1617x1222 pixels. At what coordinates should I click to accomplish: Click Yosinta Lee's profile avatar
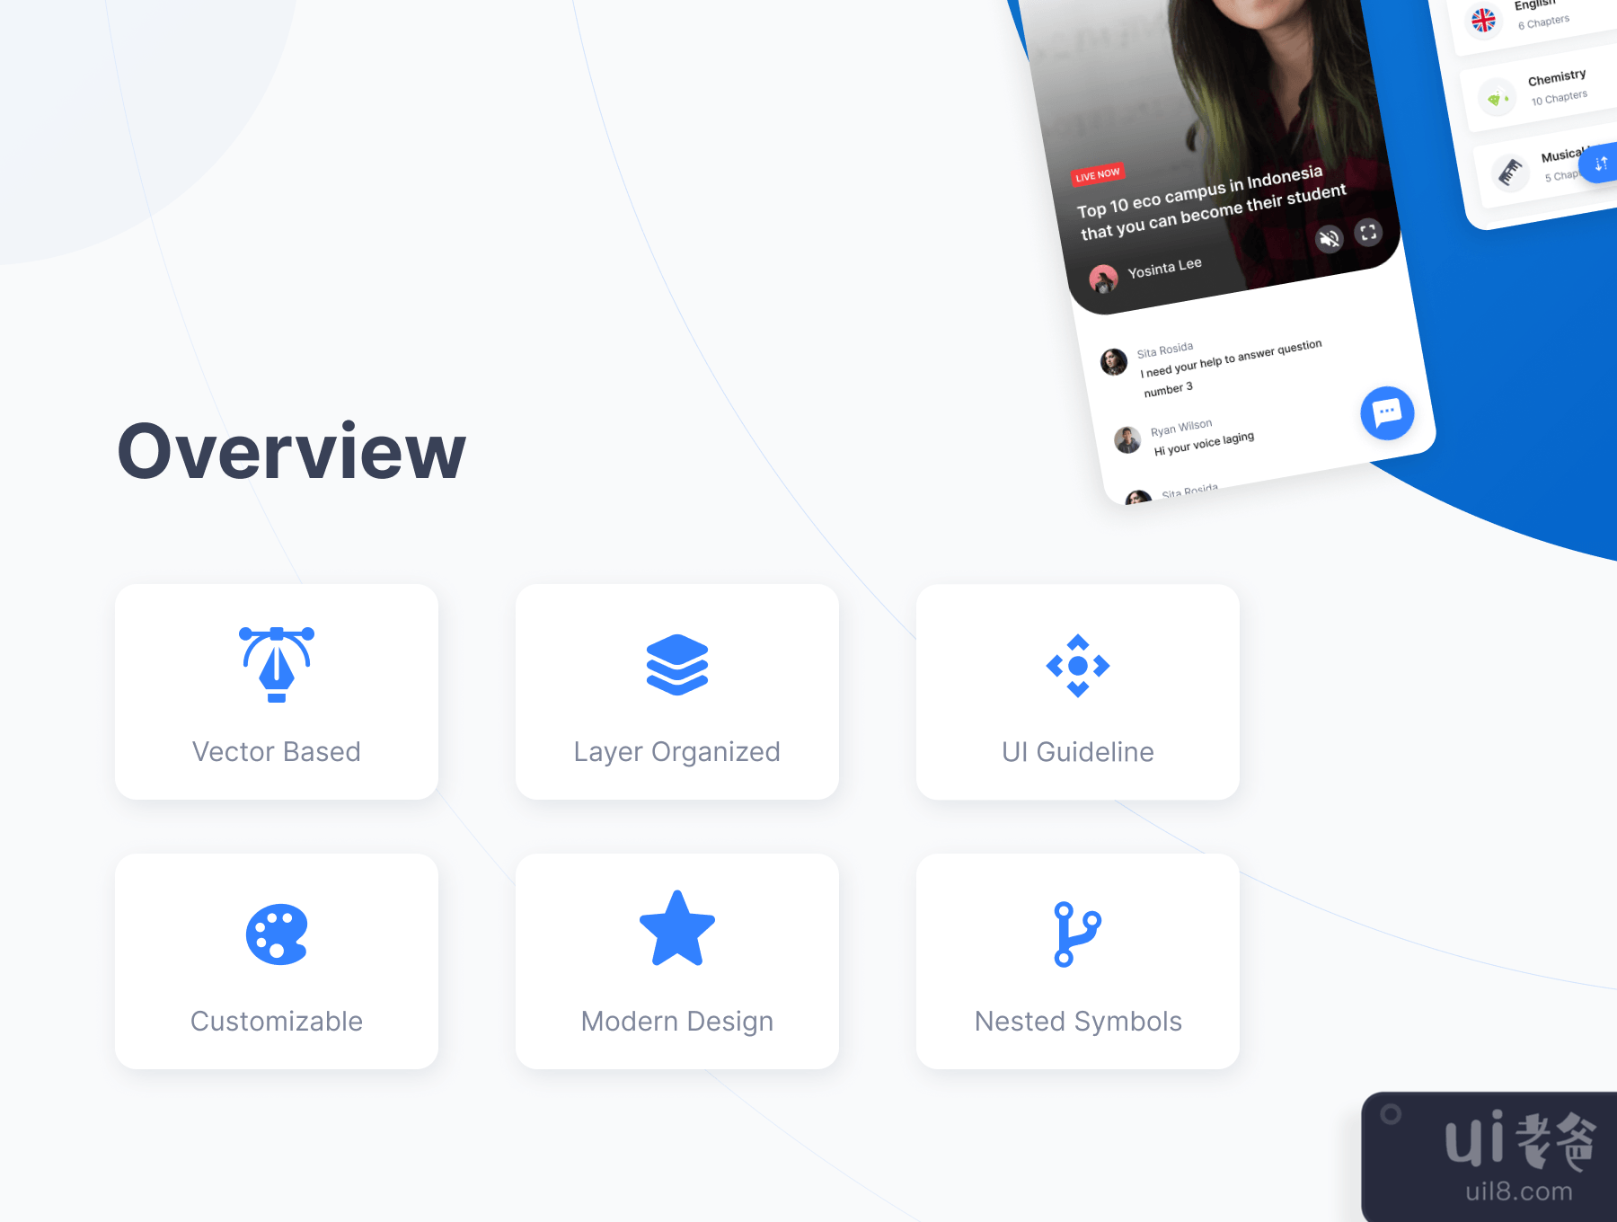coord(1103,279)
